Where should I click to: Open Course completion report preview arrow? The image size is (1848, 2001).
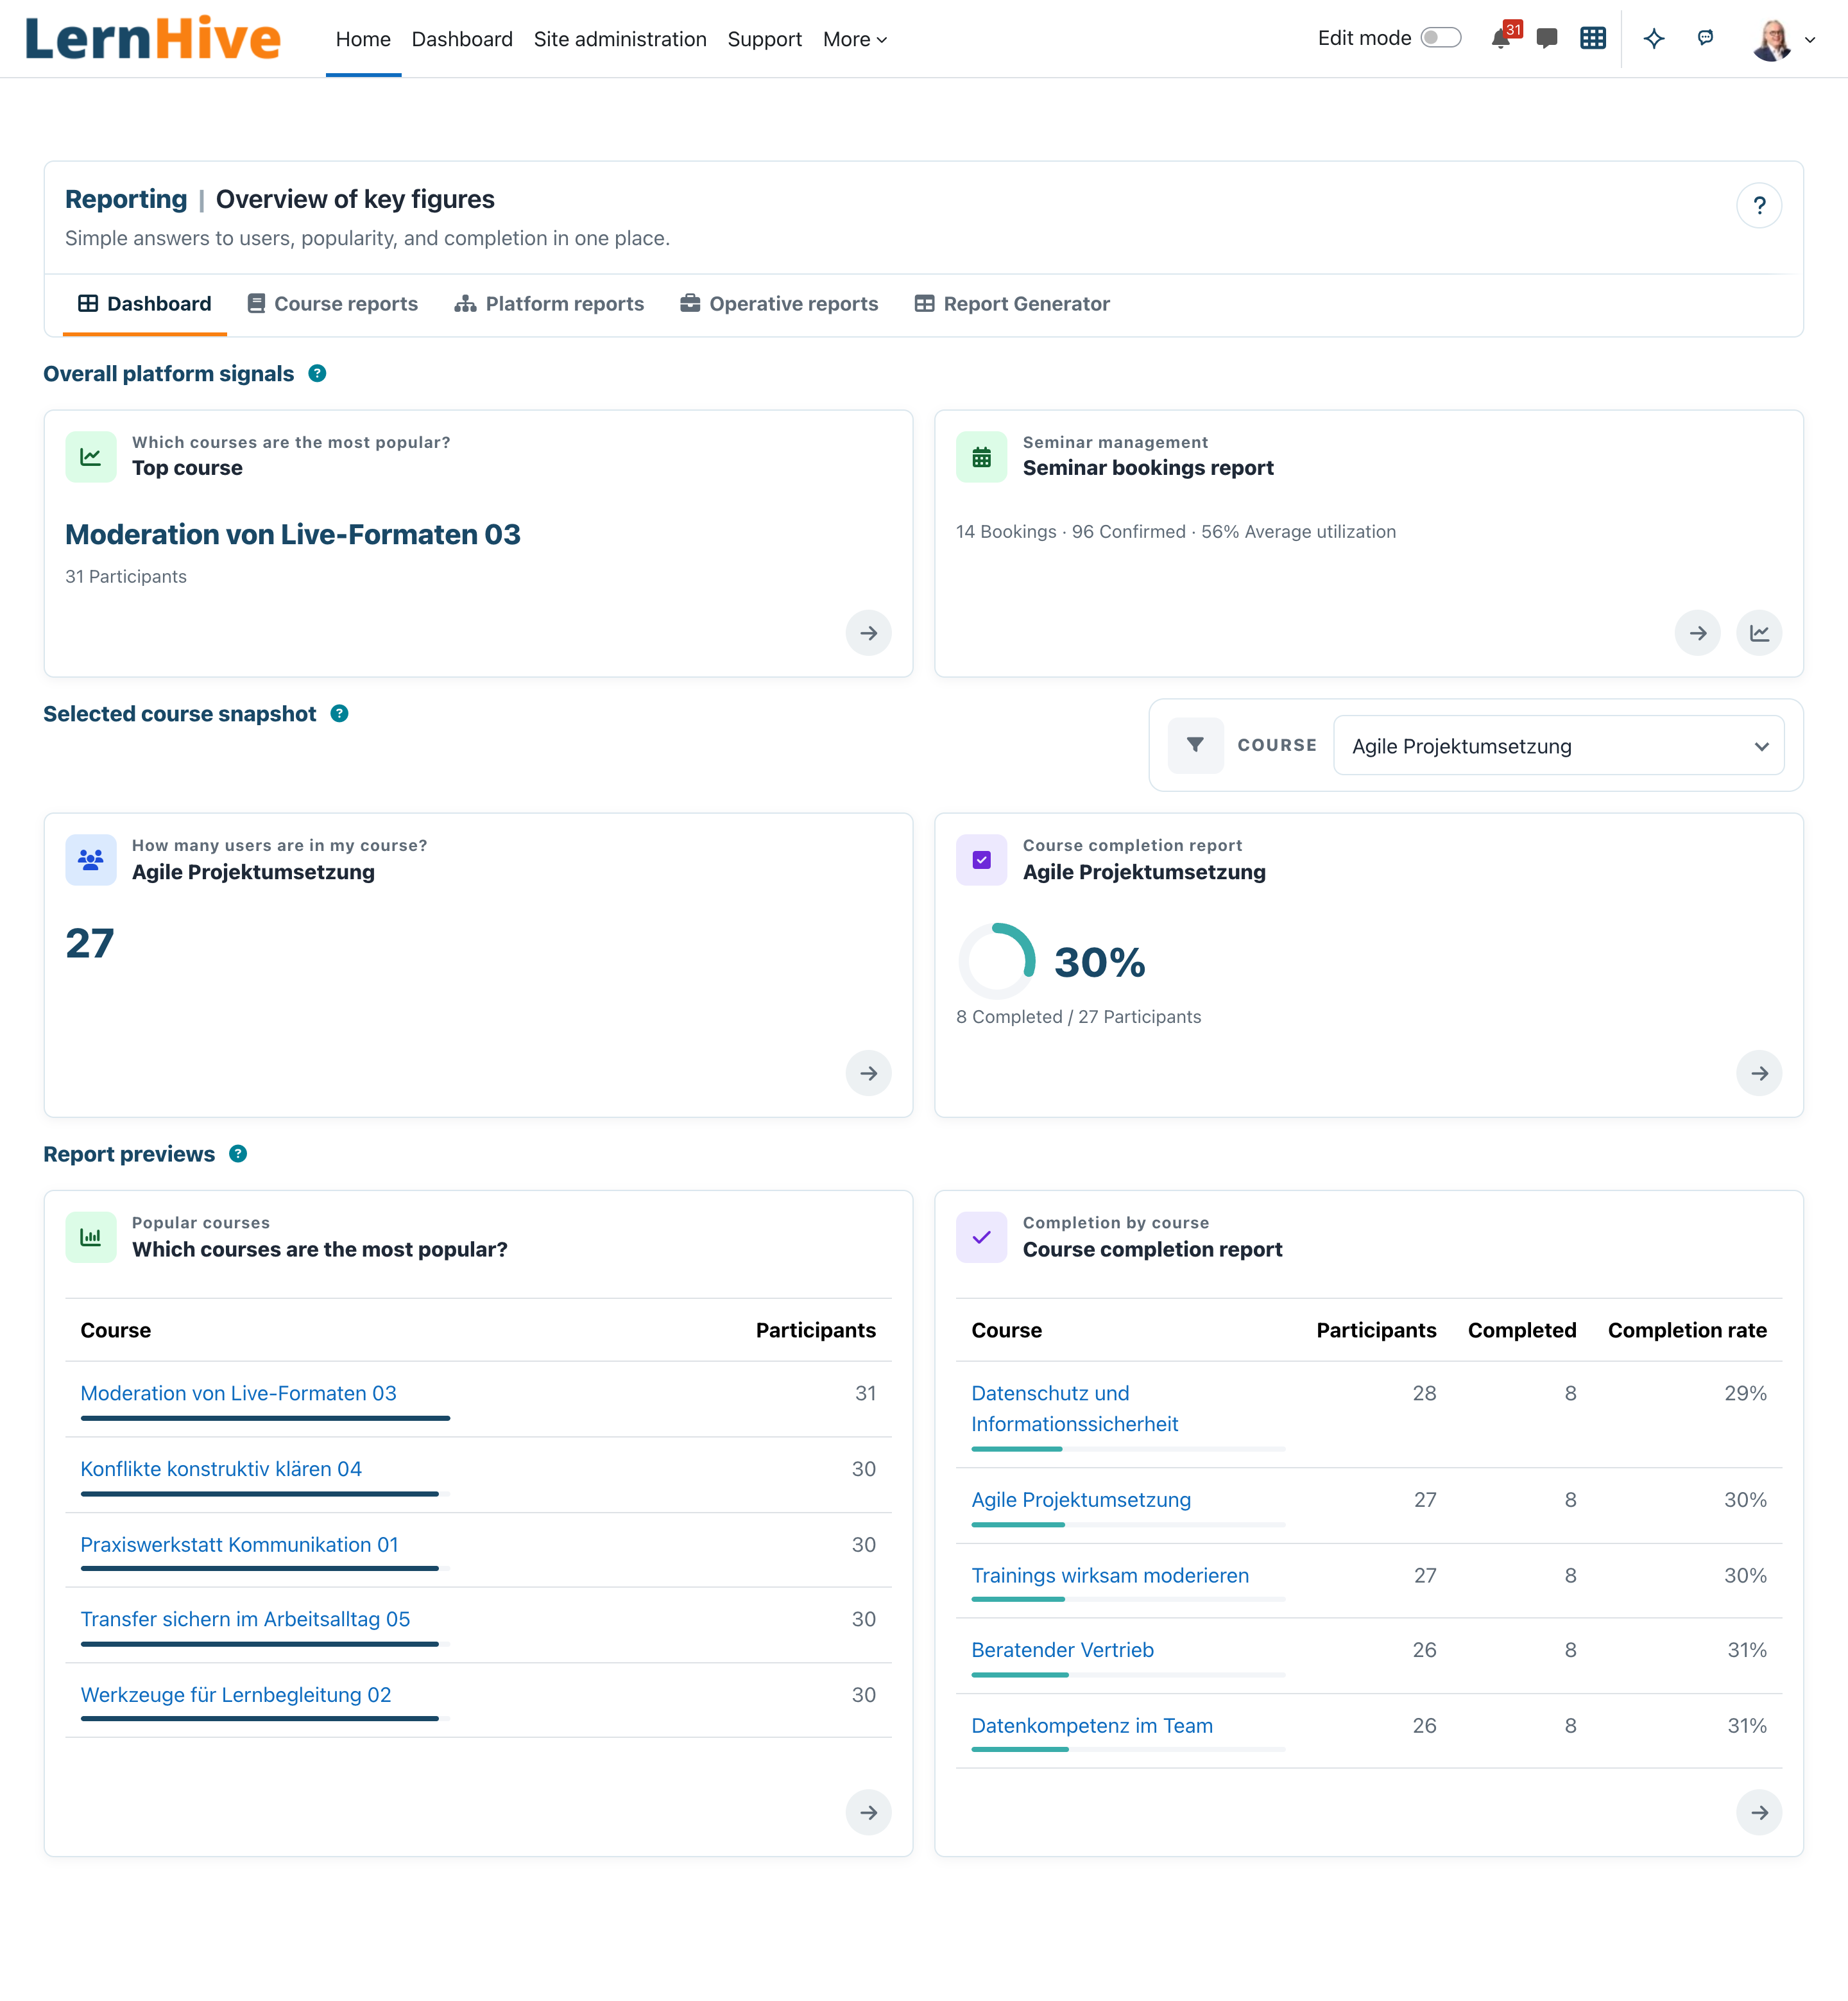1759,1812
